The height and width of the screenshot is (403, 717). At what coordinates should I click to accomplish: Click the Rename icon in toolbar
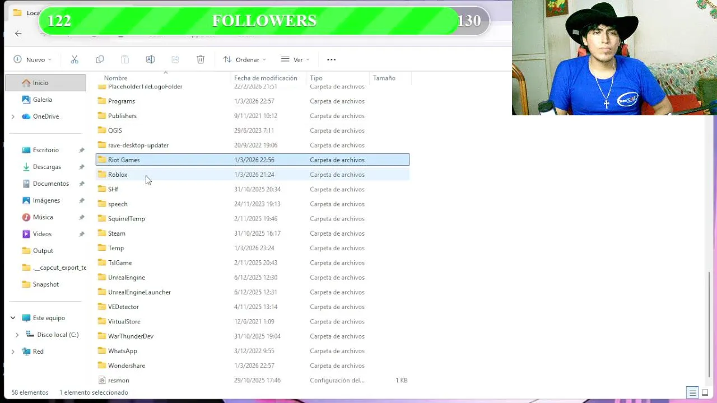click(150, 59)
